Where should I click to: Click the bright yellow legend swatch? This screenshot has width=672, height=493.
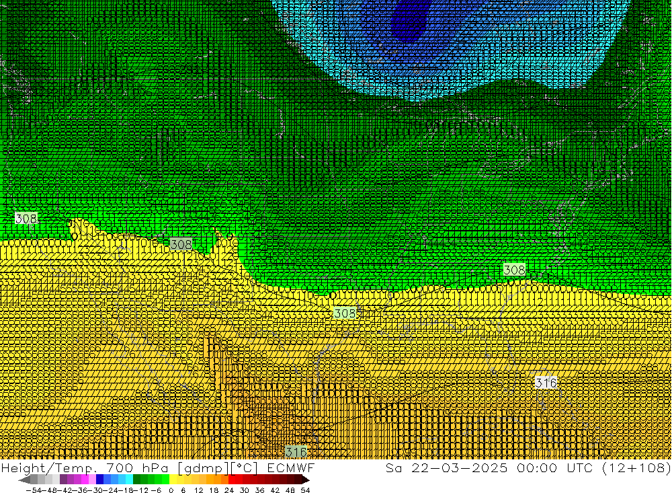(x=173, y=480)
